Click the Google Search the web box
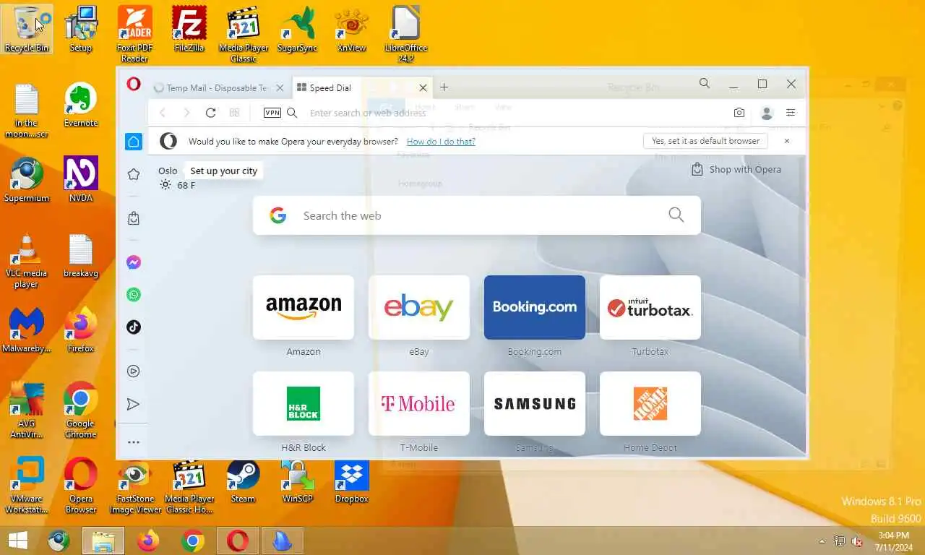 (x=477, y=215)
